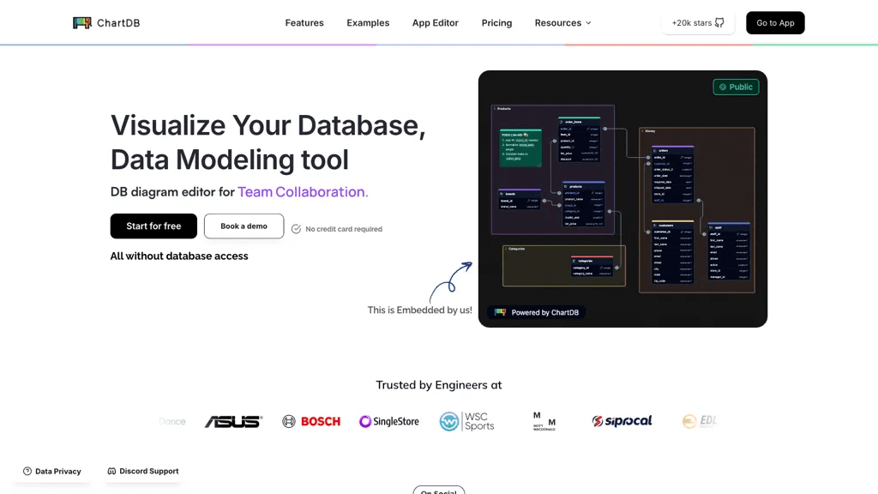Open the Data Privacy link
The height and width of the screenshot is (494, 878).
click(52, 471)
